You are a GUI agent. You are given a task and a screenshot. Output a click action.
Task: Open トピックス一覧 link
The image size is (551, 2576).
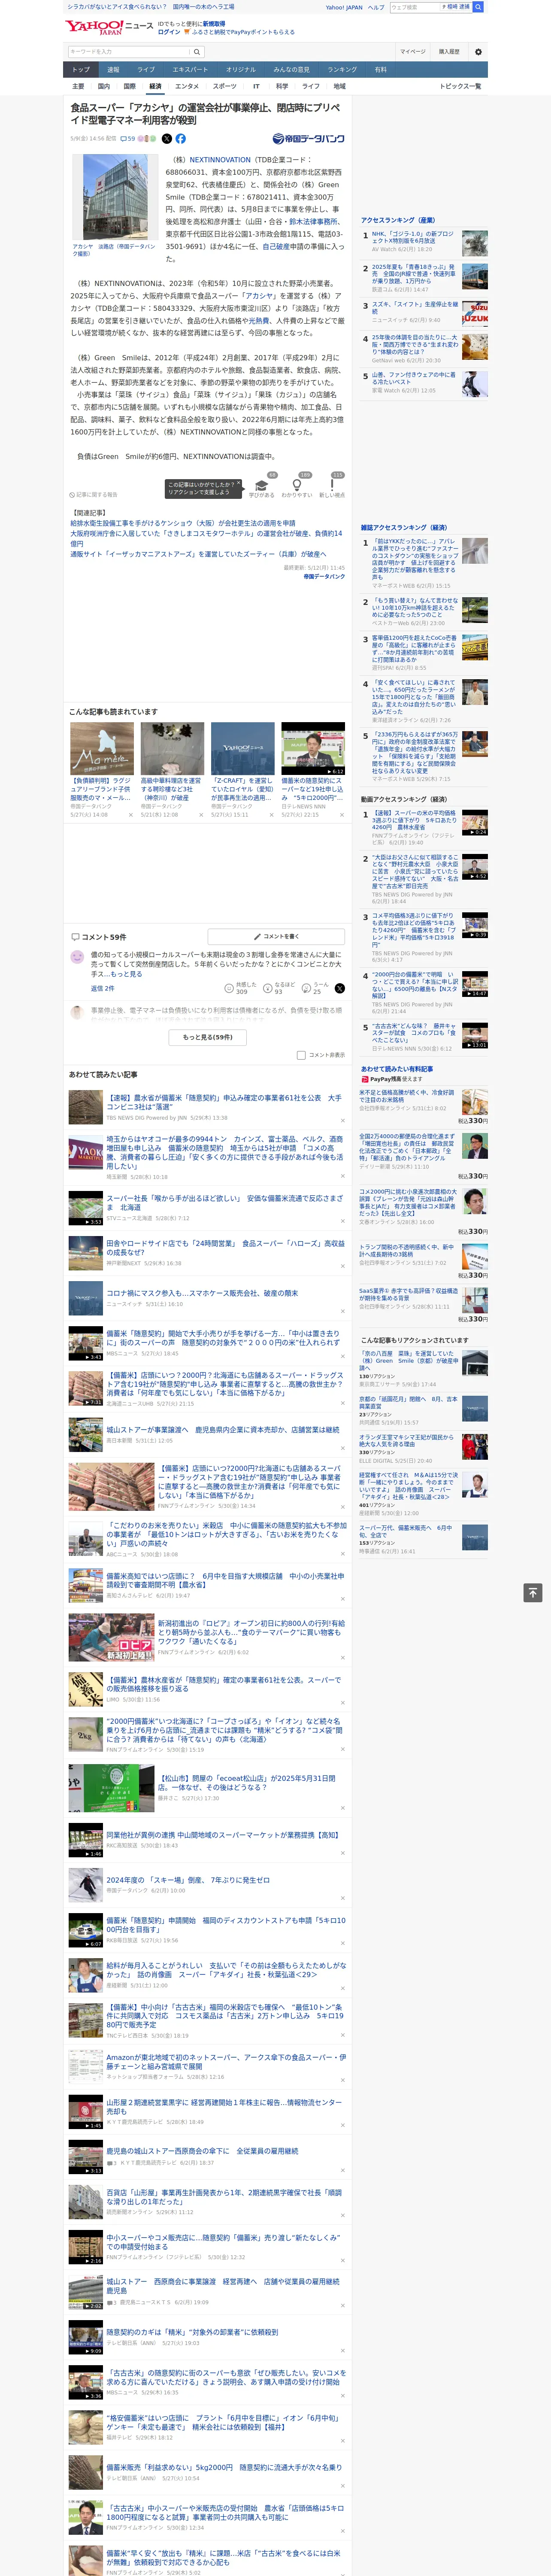point(460,87)
